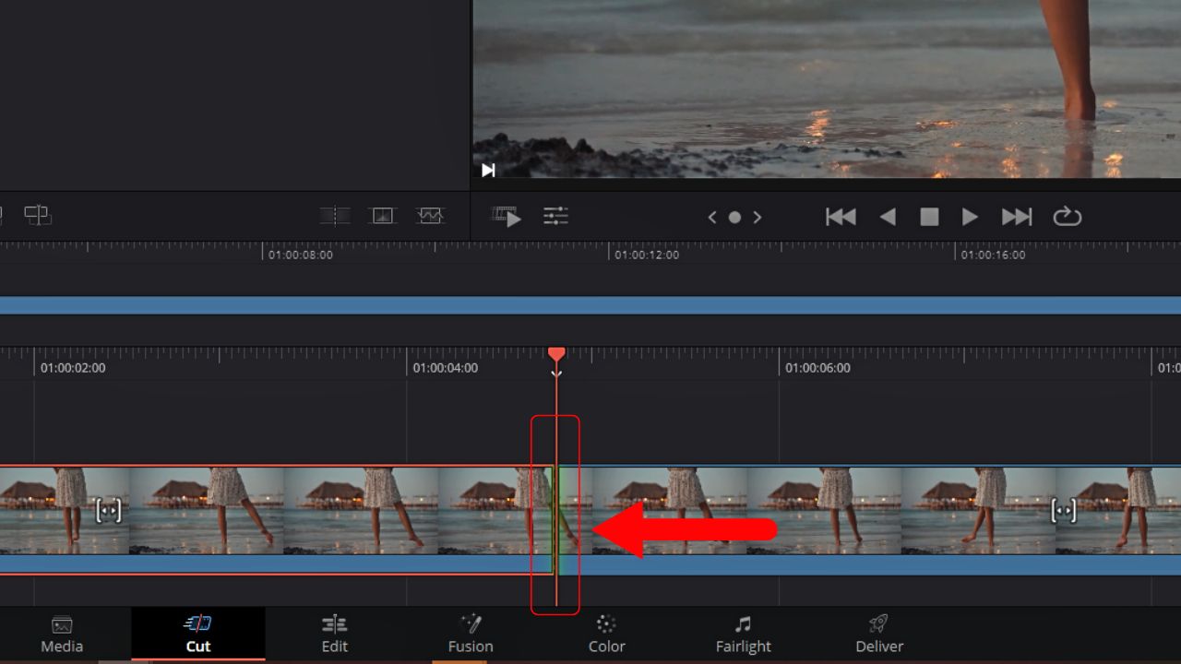The image size is (1181, 664).
Task: Click the Dissolve transition icon
Action: 383,214
